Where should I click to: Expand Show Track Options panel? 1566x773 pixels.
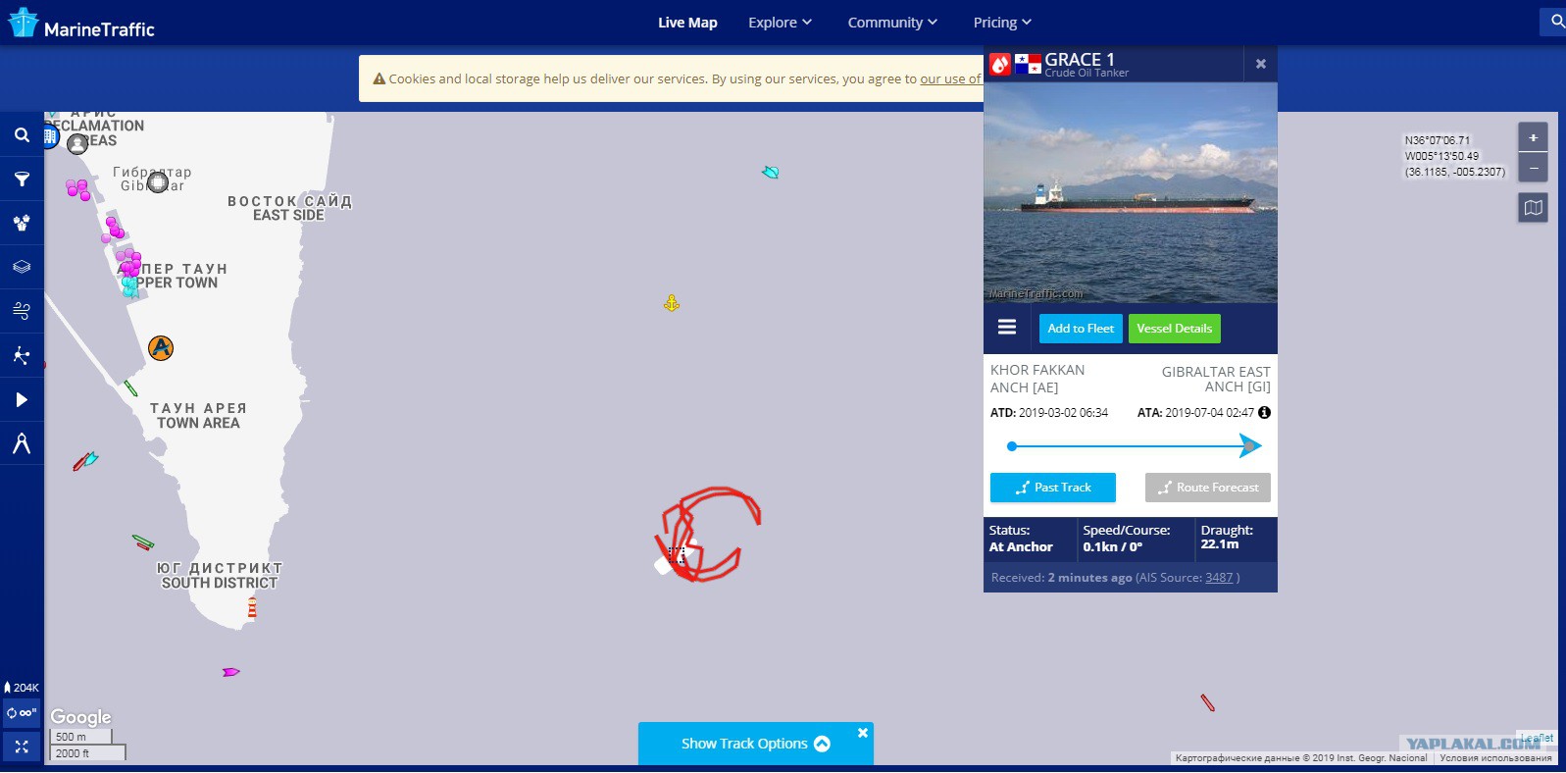click(x=756, y=744)
